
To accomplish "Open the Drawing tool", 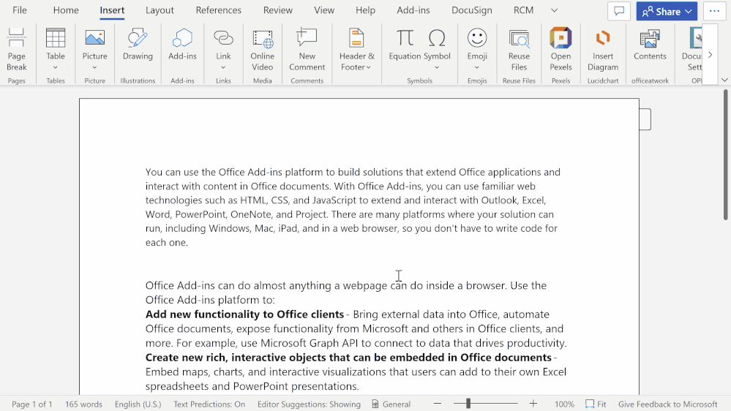I will coord(138,45).
